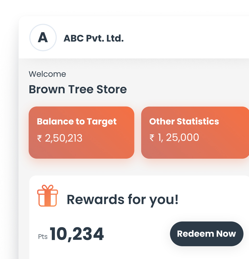
Task: Tap the rupee symbol before 1,25,000
Action: point(152,138)
